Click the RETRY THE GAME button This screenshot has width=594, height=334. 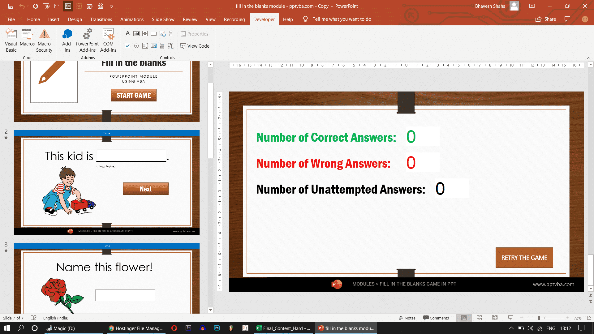[x=524, y=257]
